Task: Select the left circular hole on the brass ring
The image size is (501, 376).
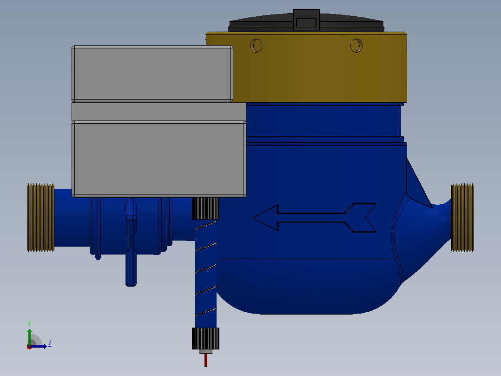Action: [256, 46]
